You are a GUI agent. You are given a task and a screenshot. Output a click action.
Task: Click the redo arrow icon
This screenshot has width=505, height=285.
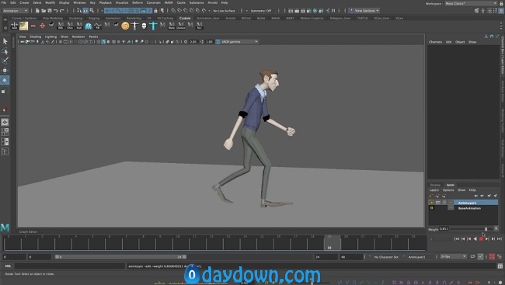click(62, 11)
